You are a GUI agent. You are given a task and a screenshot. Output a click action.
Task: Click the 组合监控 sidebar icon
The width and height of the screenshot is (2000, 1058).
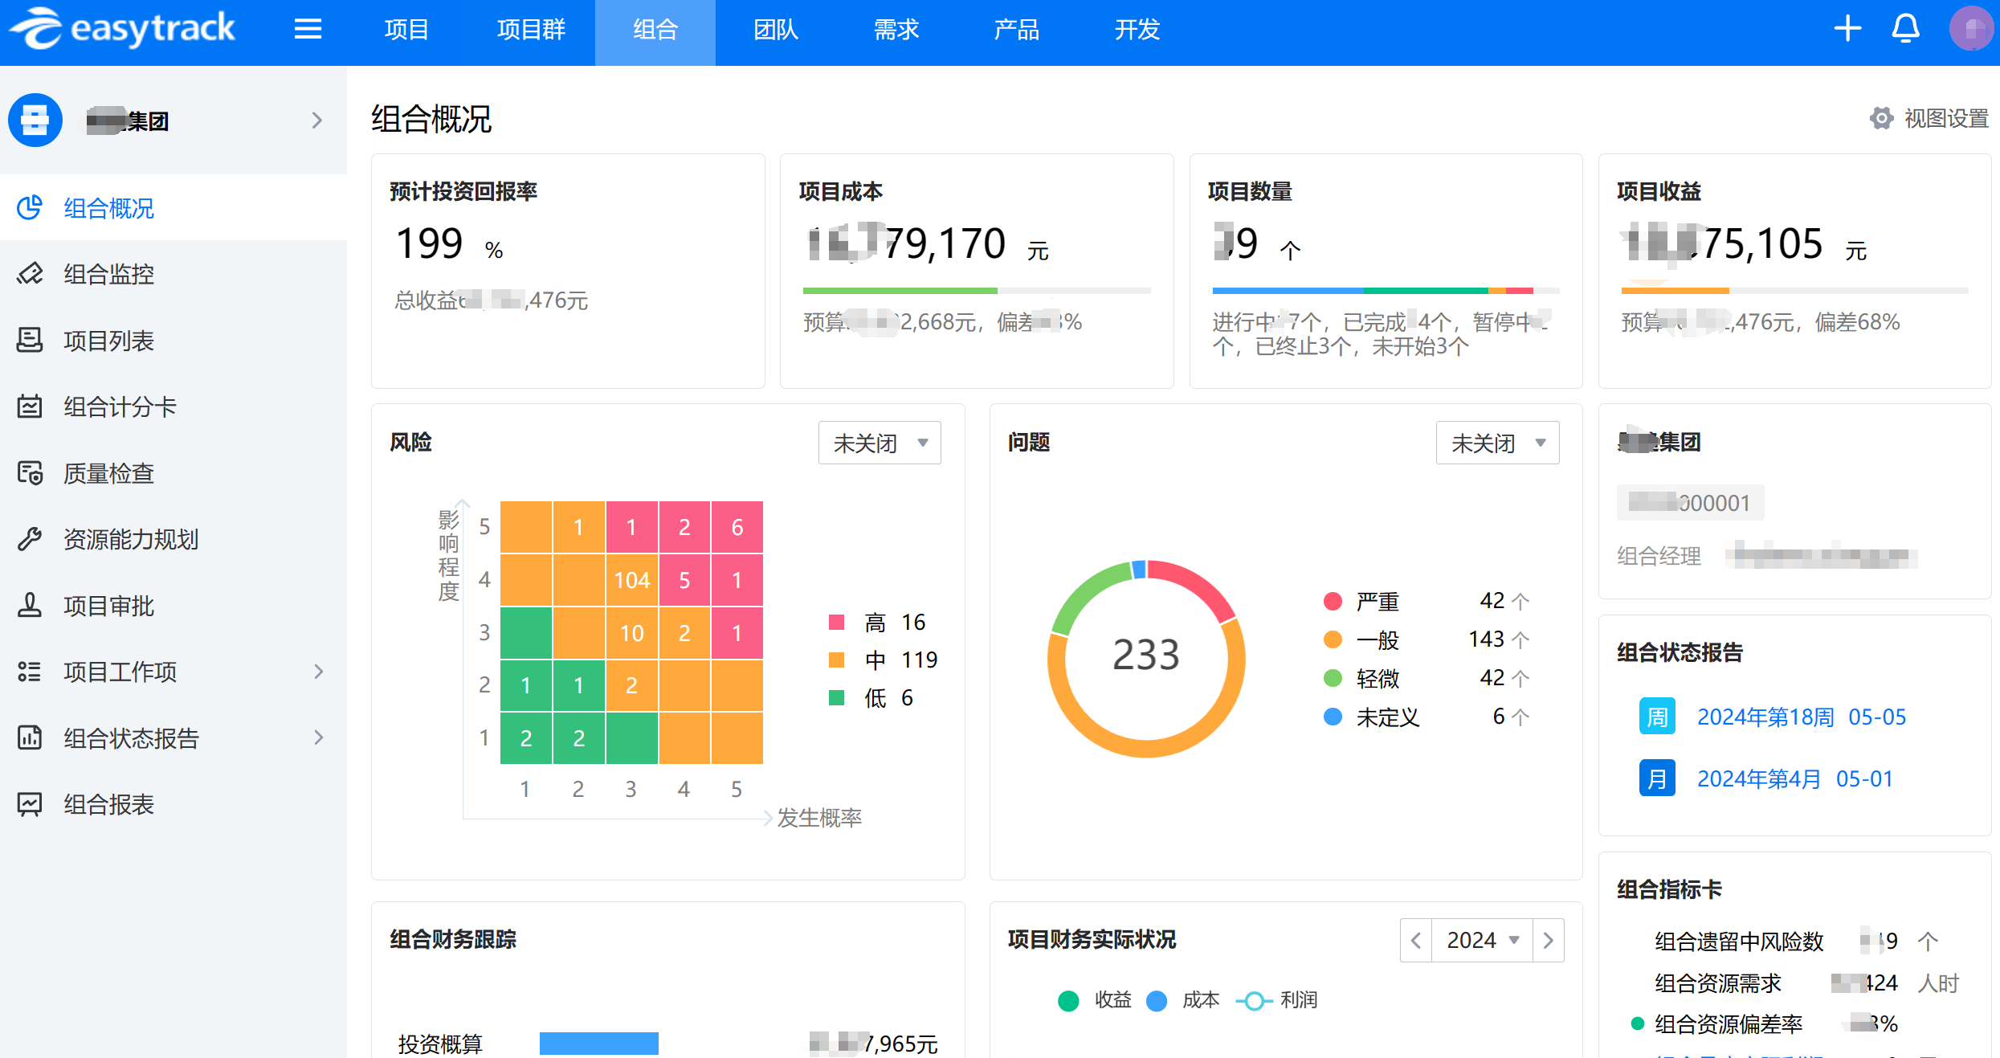tap(30, 274)
